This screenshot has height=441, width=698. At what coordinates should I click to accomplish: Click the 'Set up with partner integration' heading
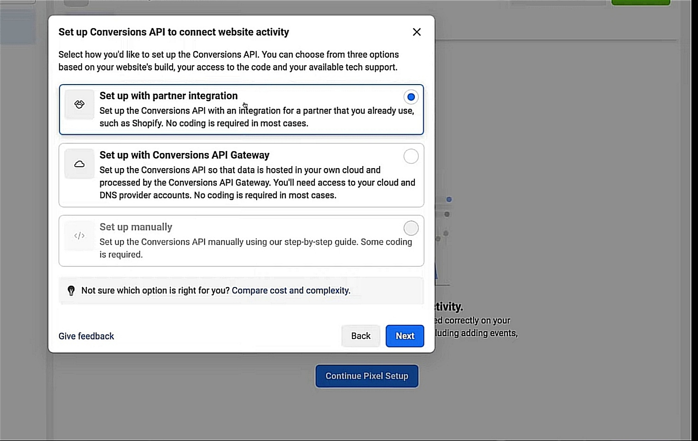coord(169,96)
